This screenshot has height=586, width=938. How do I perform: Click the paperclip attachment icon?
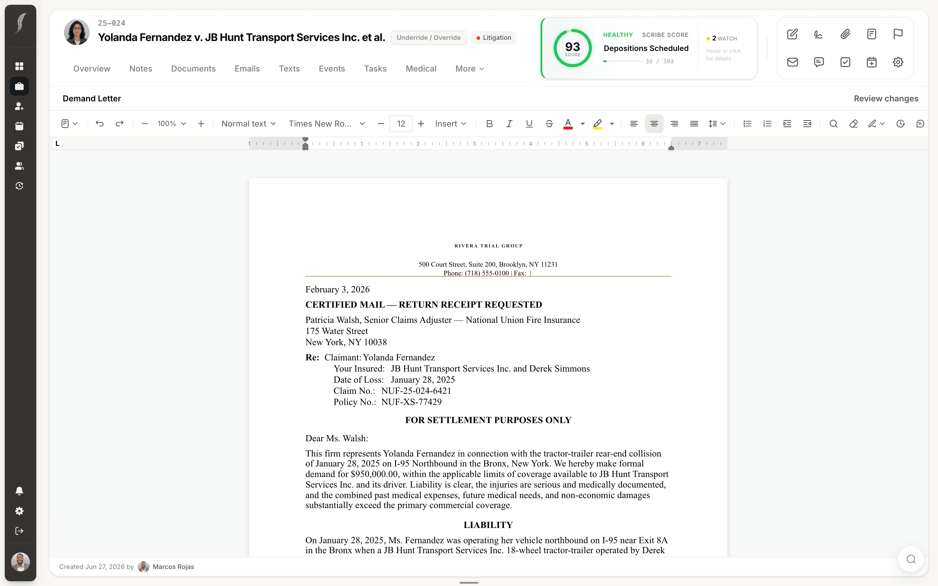coord(845,34)
